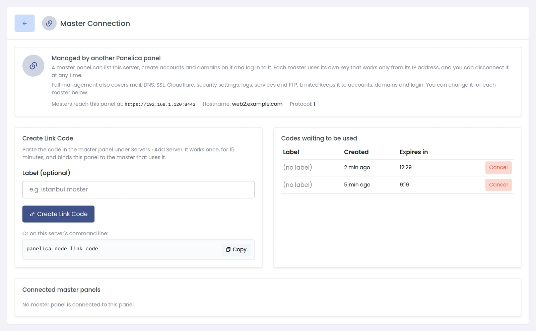Click 'No master panel is connected' message

(x=79, y=305)
